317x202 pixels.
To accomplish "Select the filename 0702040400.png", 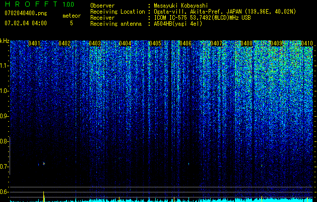I will point(26,13).
